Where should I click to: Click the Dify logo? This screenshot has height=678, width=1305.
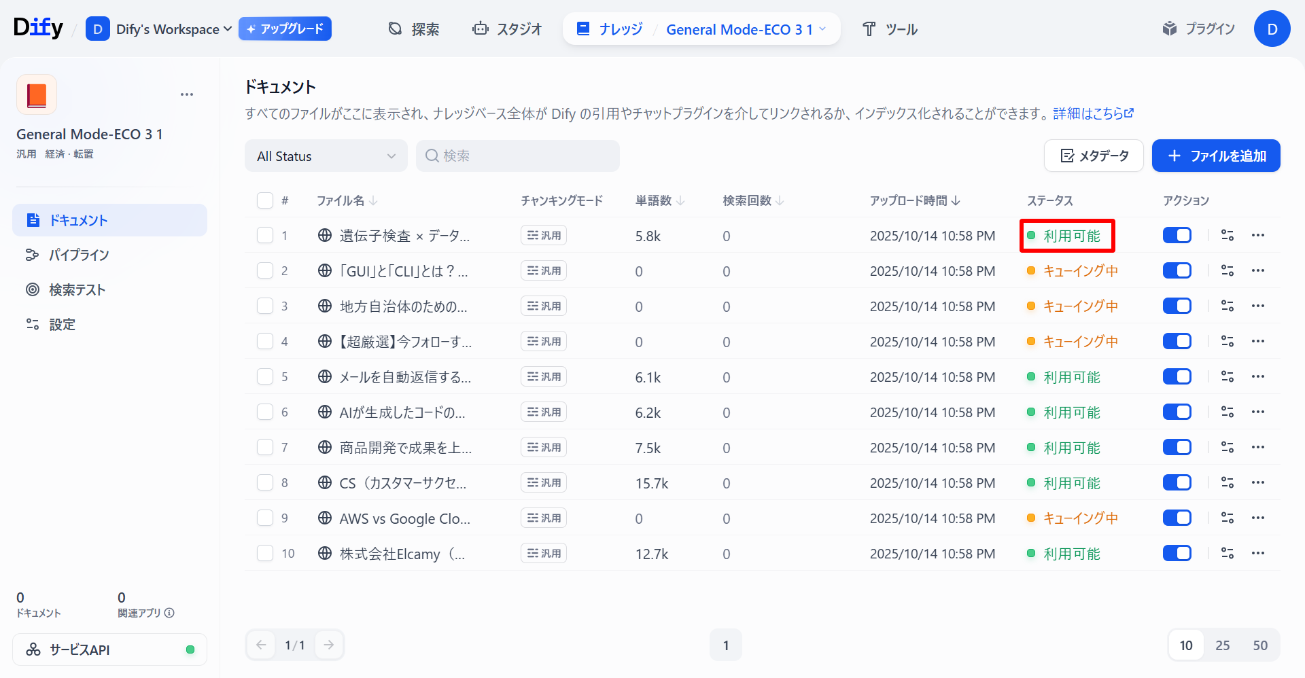38,28
